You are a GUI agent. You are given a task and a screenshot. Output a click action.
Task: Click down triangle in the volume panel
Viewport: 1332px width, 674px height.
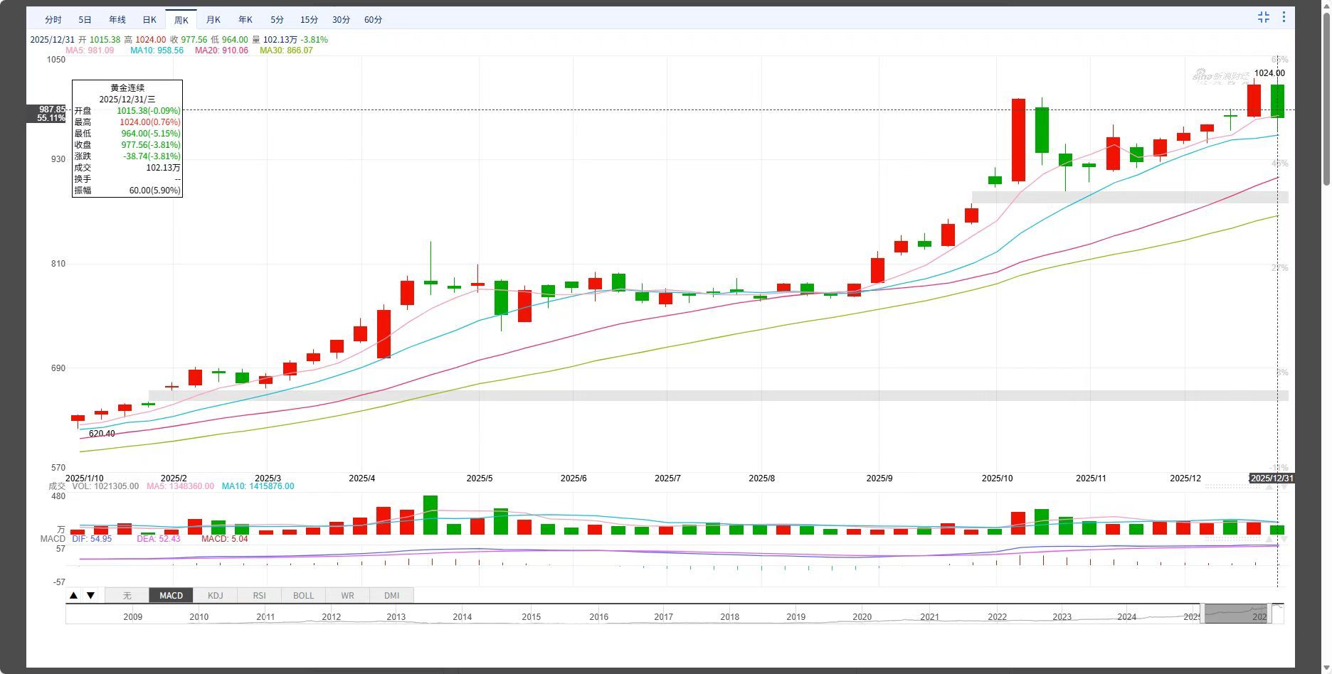[1284, 486]
